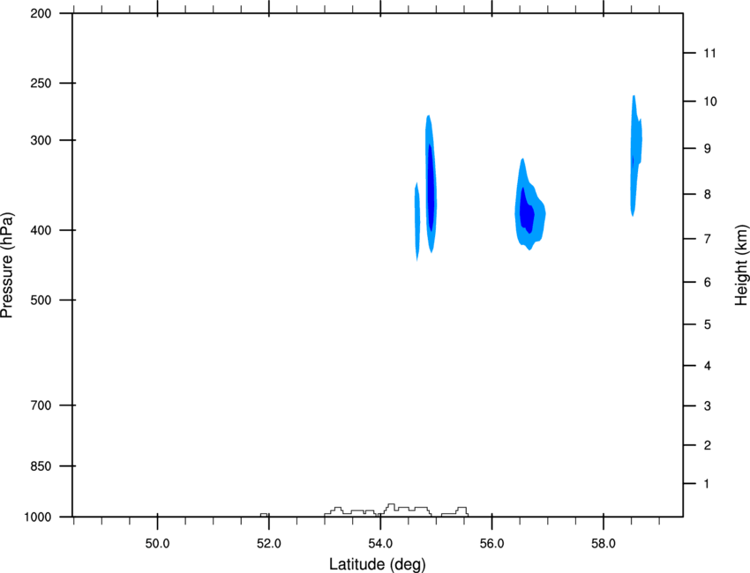
Task: Click the 52.0 latitude tick label
Action: [x=269, y=544]
